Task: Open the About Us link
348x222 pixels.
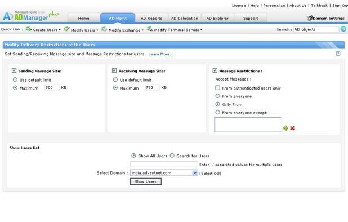Action: [298, 5]
